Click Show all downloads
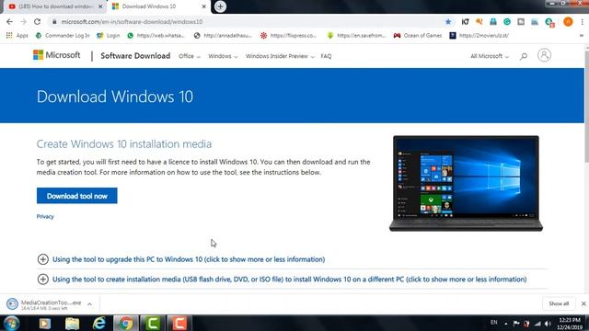Viewport: 589px width, 331px height. (559, 303)
